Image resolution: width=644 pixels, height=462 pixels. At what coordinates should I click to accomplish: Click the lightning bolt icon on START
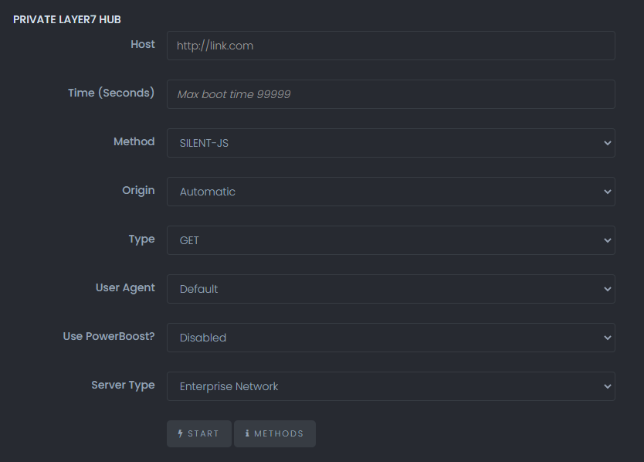180,433
